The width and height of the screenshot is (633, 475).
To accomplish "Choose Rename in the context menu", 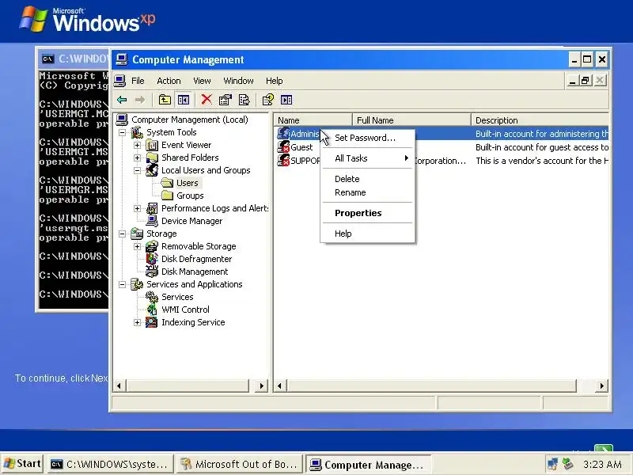I will point(367,192).
